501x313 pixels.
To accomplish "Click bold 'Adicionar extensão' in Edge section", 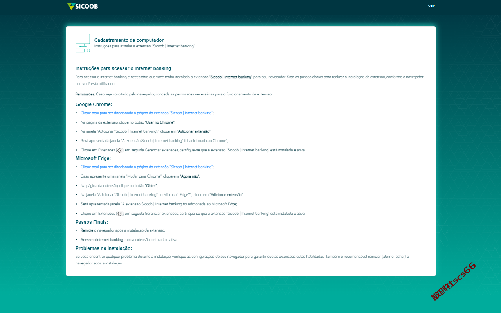I will pyautogui.click(x=227, y=195).
